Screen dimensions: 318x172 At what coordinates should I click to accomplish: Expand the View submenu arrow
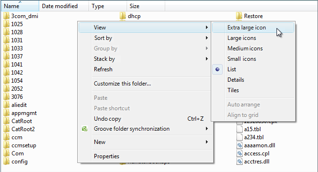pyautogui.click(x=206, y=27)
